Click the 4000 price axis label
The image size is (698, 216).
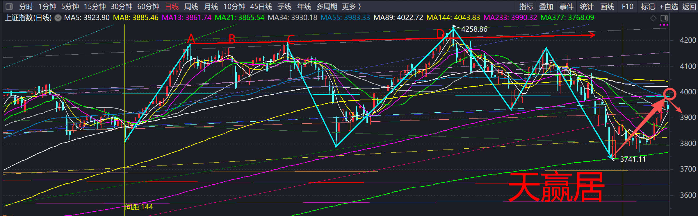pyautogui.click(x=688, y=92)
